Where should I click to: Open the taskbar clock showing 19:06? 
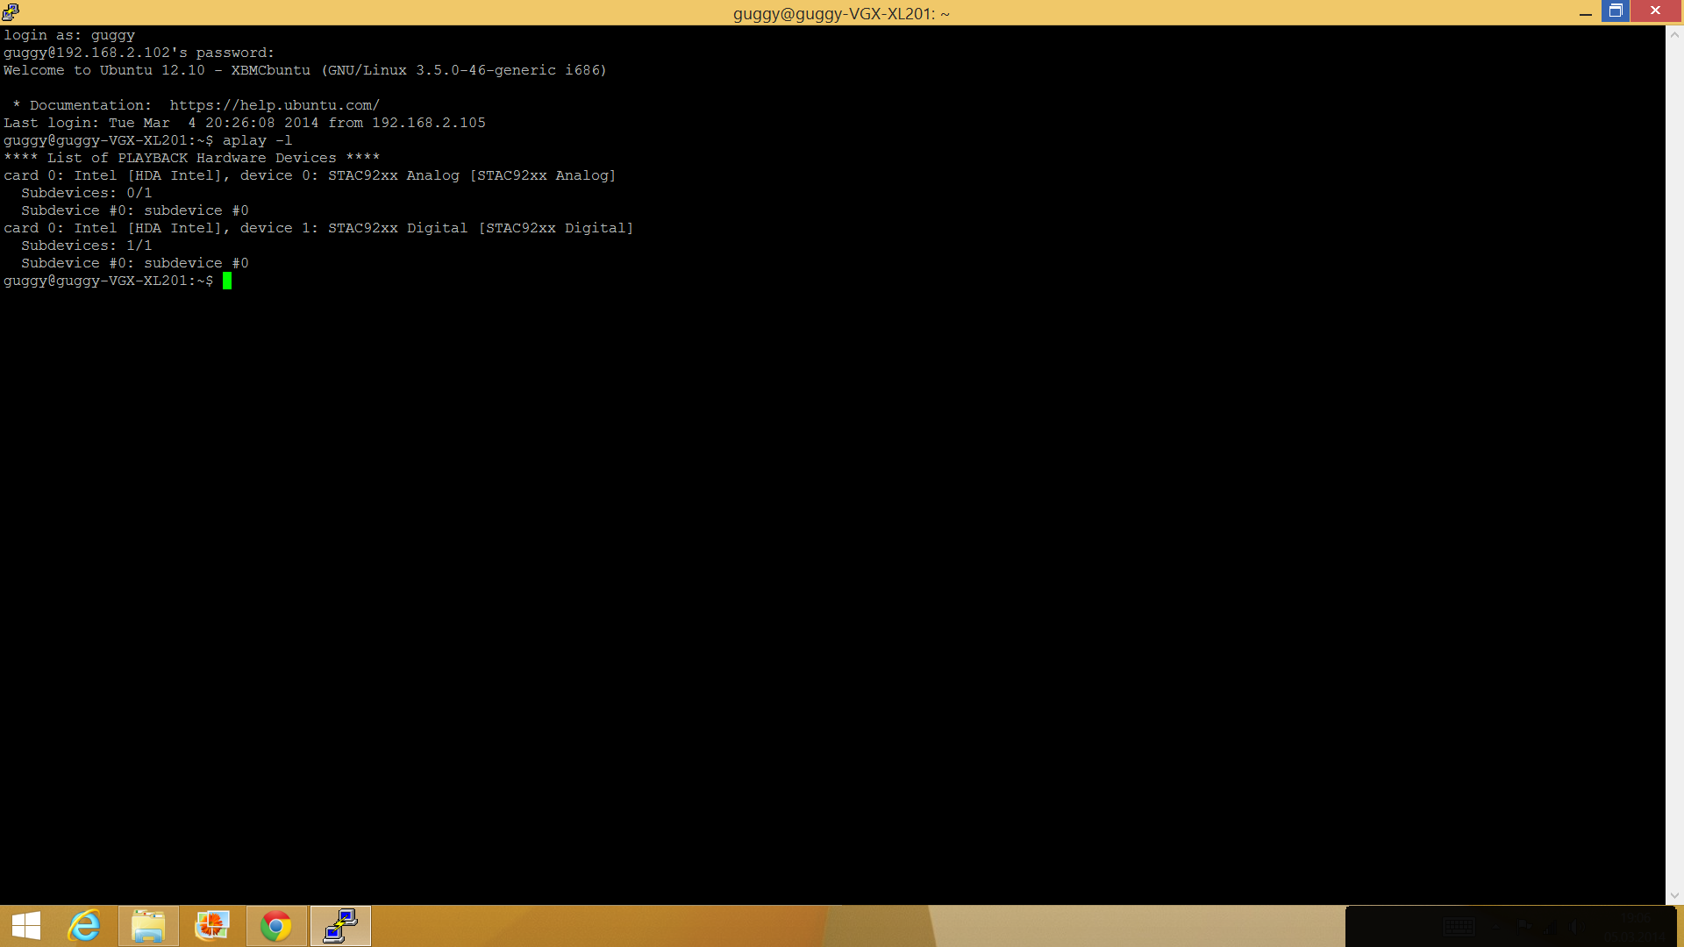[x=1635, y=927]
